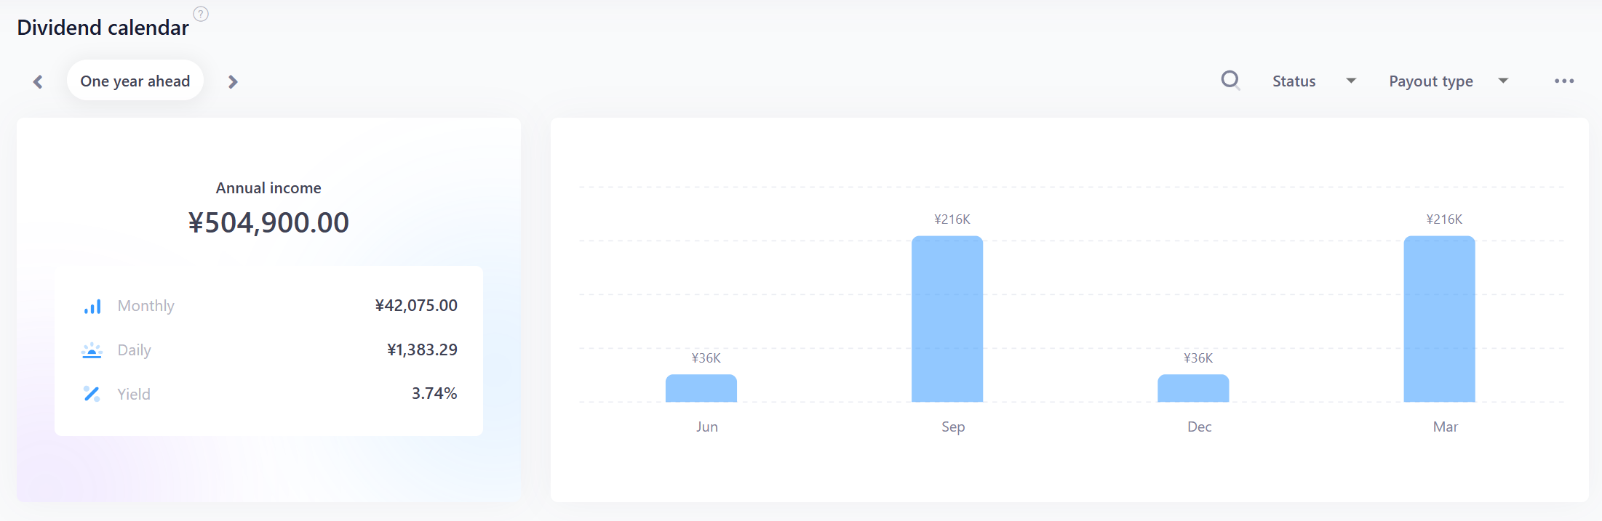This screenshot has height=521, width=1602.
Task: Open search with magnifier icon
Action: coord(1230,80)
